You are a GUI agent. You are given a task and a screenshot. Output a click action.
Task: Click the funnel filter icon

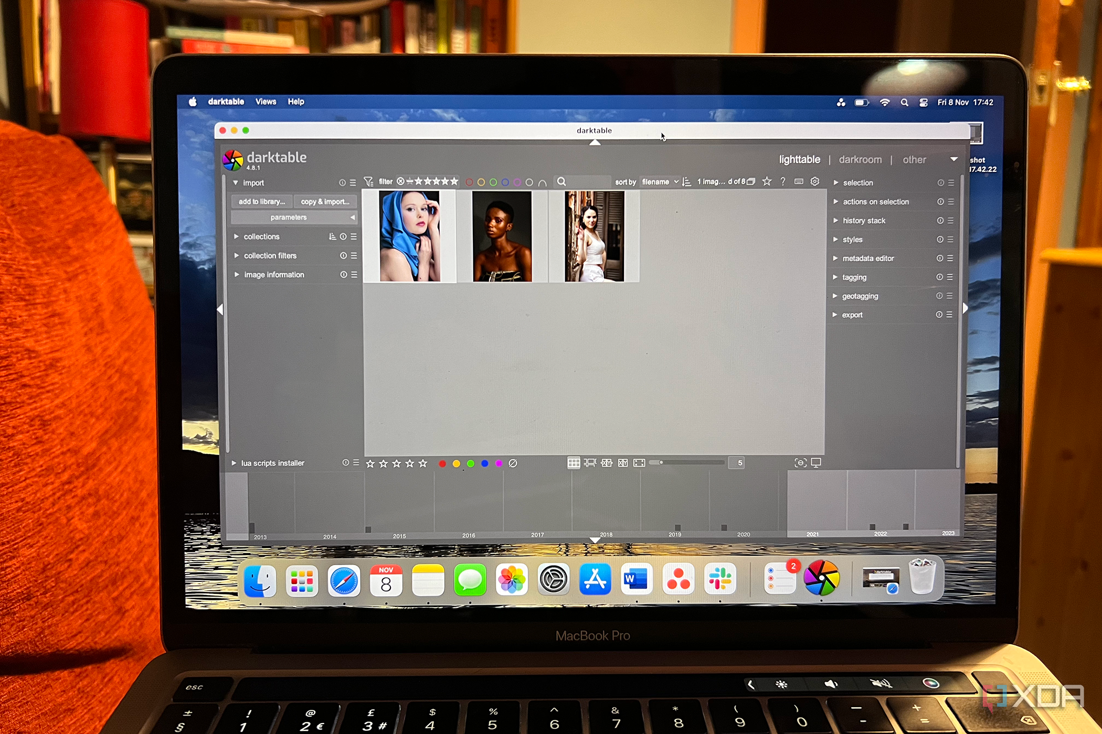(x=369, y=181)
